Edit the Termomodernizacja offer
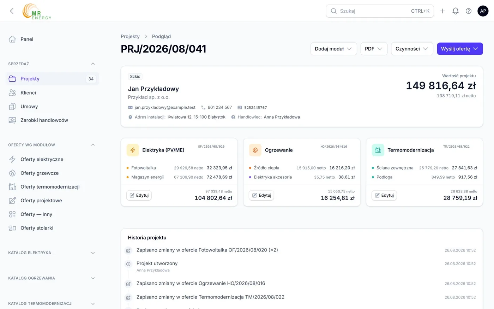The height and width of the screenshot is (309, 494). [x=384, y=195]
